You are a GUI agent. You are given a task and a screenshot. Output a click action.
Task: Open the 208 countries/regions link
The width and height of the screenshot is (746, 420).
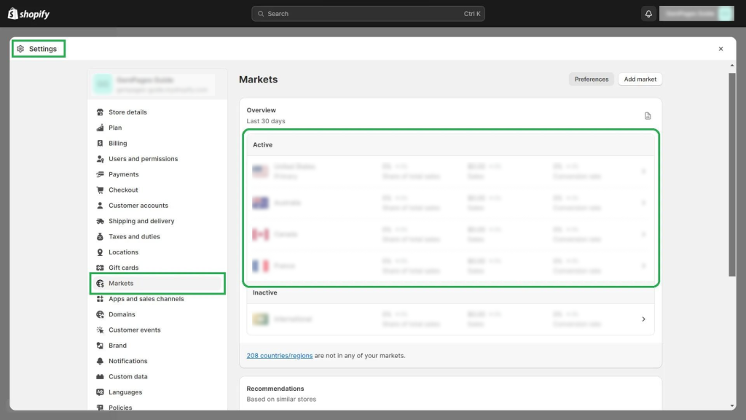(280, 355)
